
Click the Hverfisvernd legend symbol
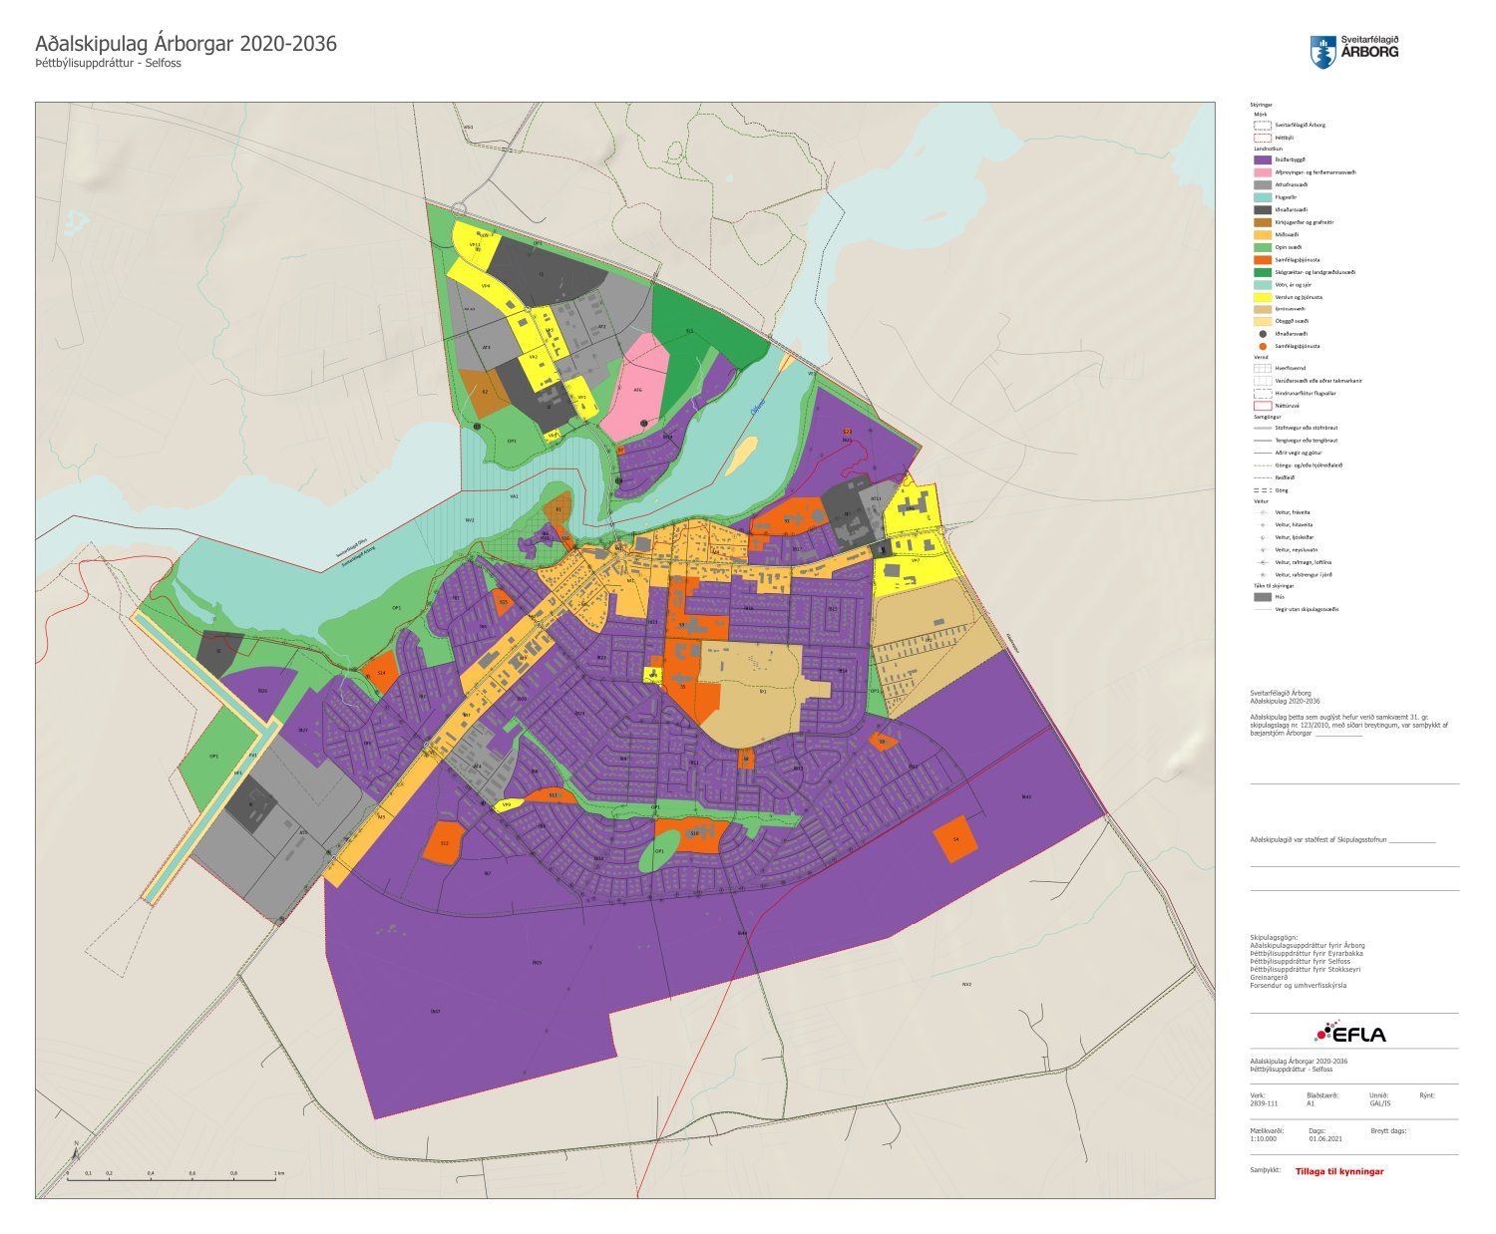[1263, 368]
